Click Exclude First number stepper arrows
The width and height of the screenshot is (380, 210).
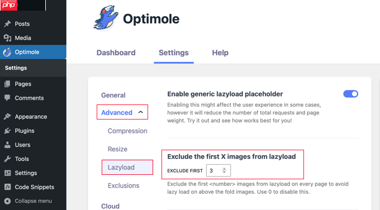[224, 170]
